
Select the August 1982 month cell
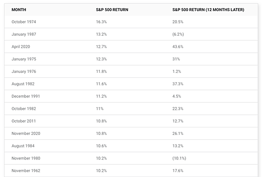click(x=23, y=84)
